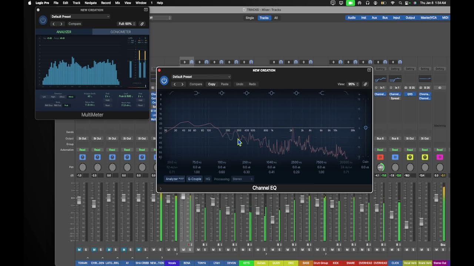Click the Master/VCA filter button
This screenshot has width=474, height=266.
(428, 18)
